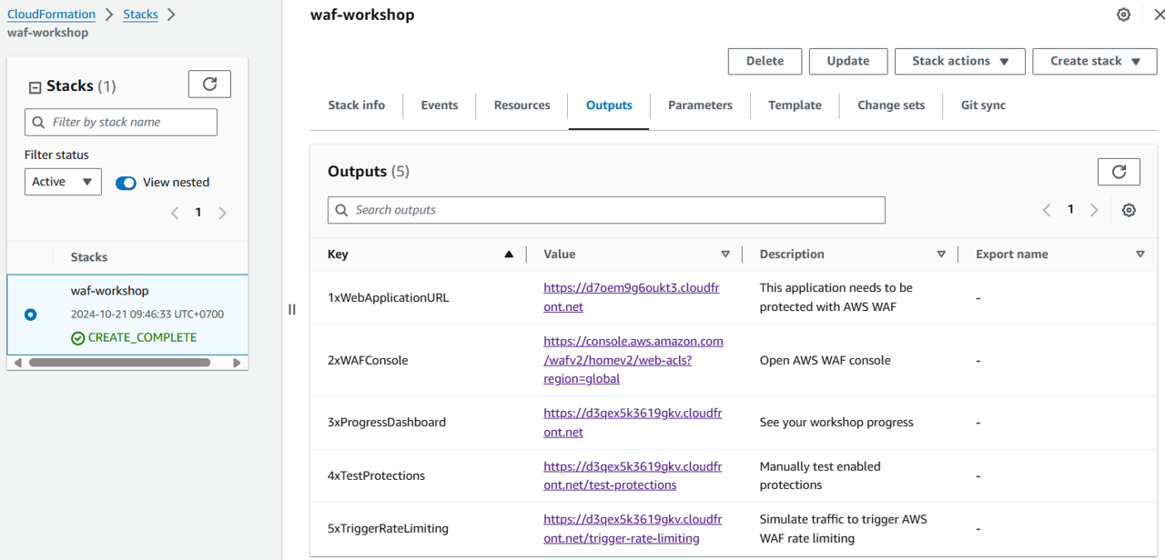Expand the Stack actions dropdown
This screenshot has height=560, width=1165.
point(959,61)
